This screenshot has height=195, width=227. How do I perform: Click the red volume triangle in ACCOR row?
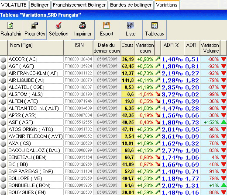(x=224, y=59)
